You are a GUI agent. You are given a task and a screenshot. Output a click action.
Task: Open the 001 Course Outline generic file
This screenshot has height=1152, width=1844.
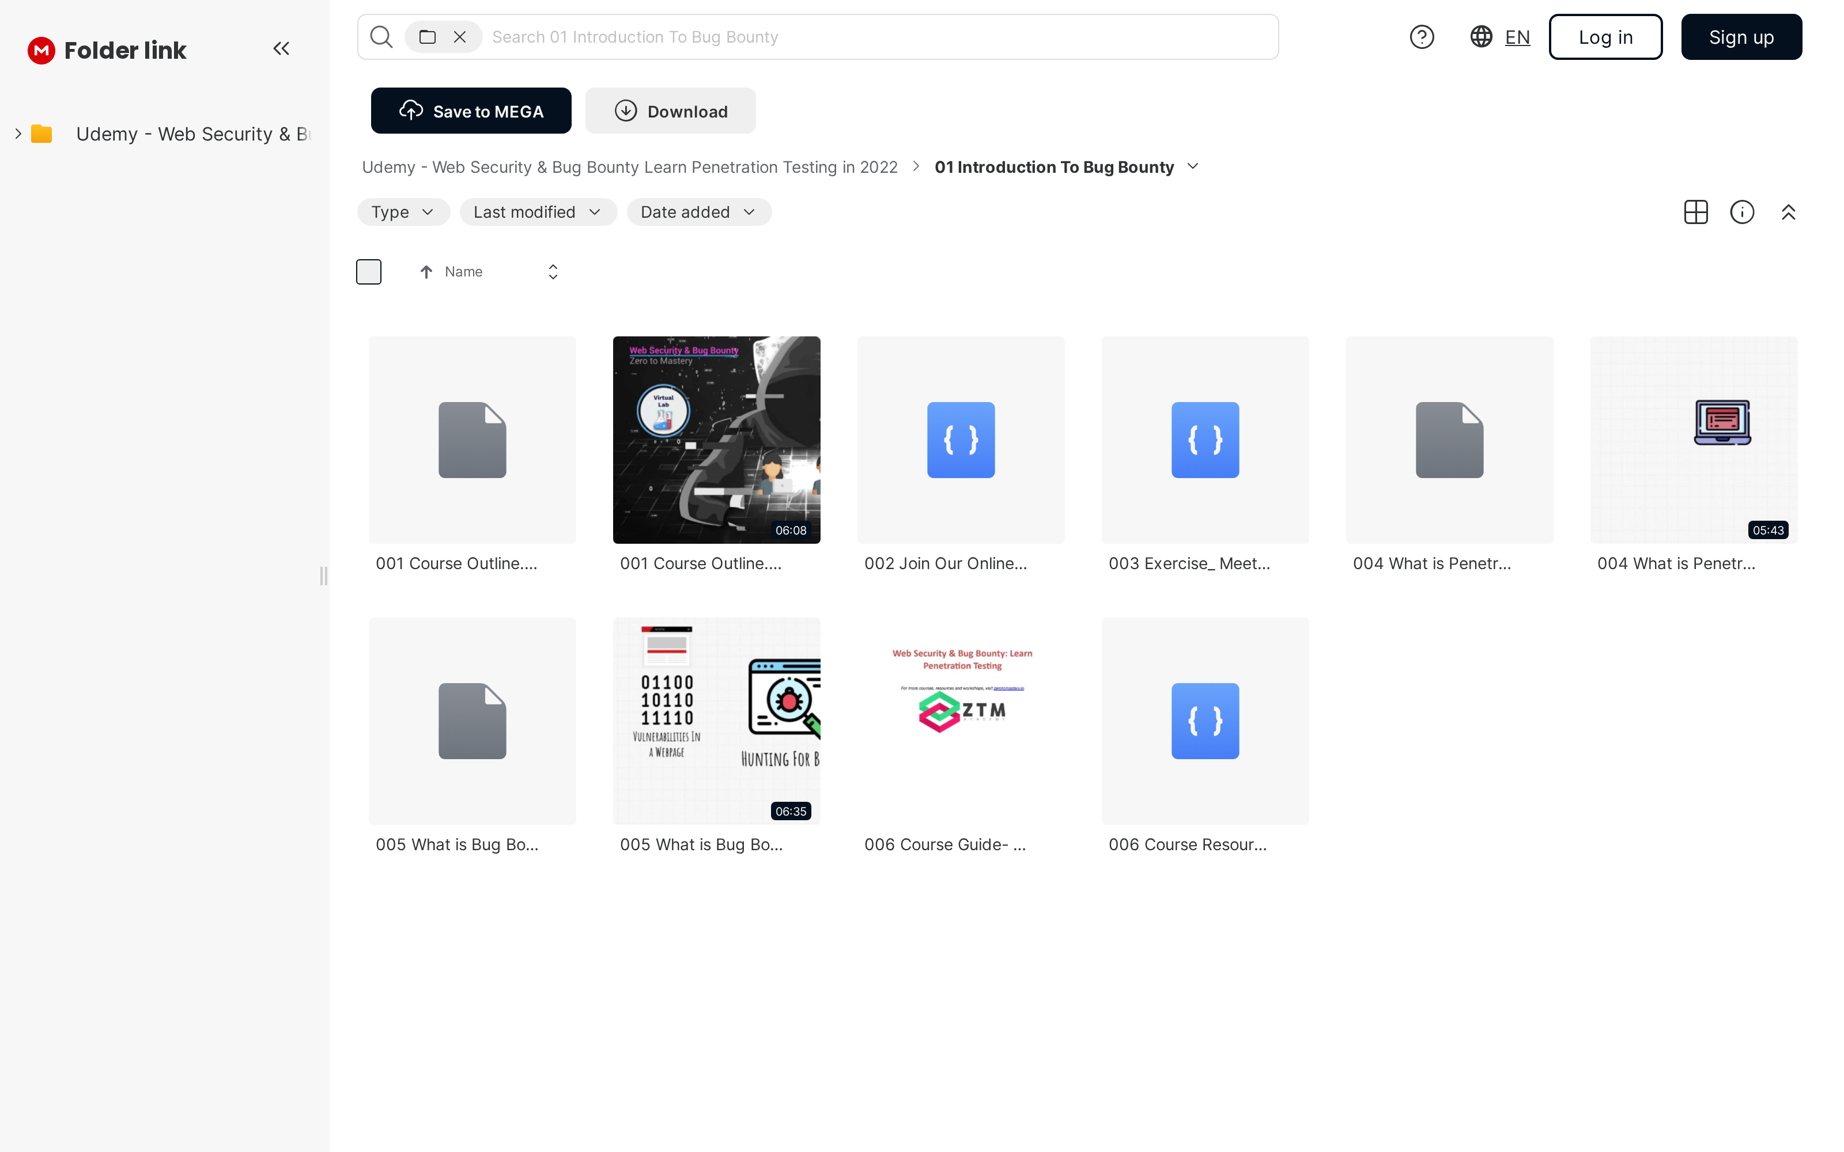coord(472,439)
